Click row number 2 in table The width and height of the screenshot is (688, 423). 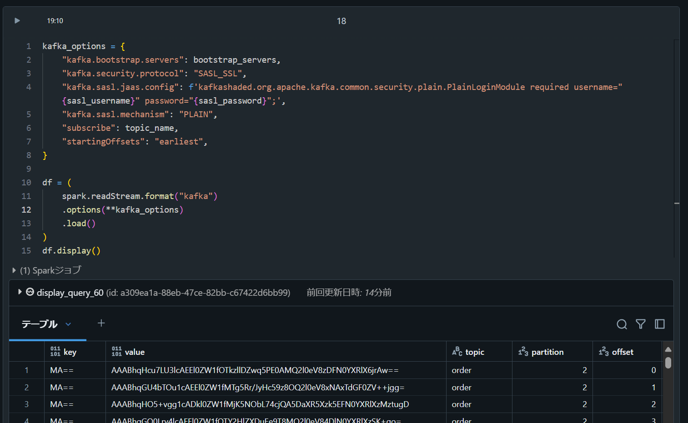click(x=26, y=388)
